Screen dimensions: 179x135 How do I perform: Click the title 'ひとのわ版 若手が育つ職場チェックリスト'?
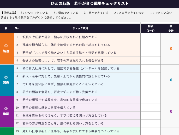click(x=89, y=4)
